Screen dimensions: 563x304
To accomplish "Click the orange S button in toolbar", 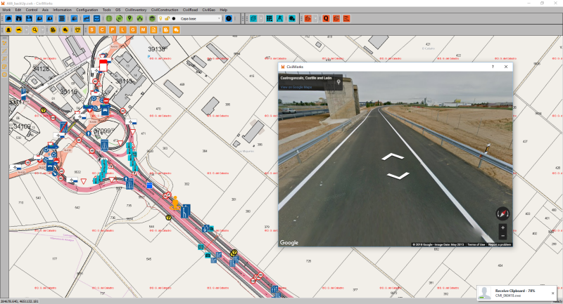I will tap(92, 30).
